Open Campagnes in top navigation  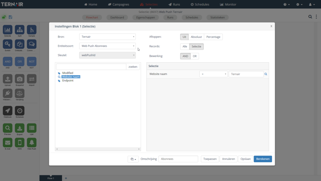click(118, 4)
